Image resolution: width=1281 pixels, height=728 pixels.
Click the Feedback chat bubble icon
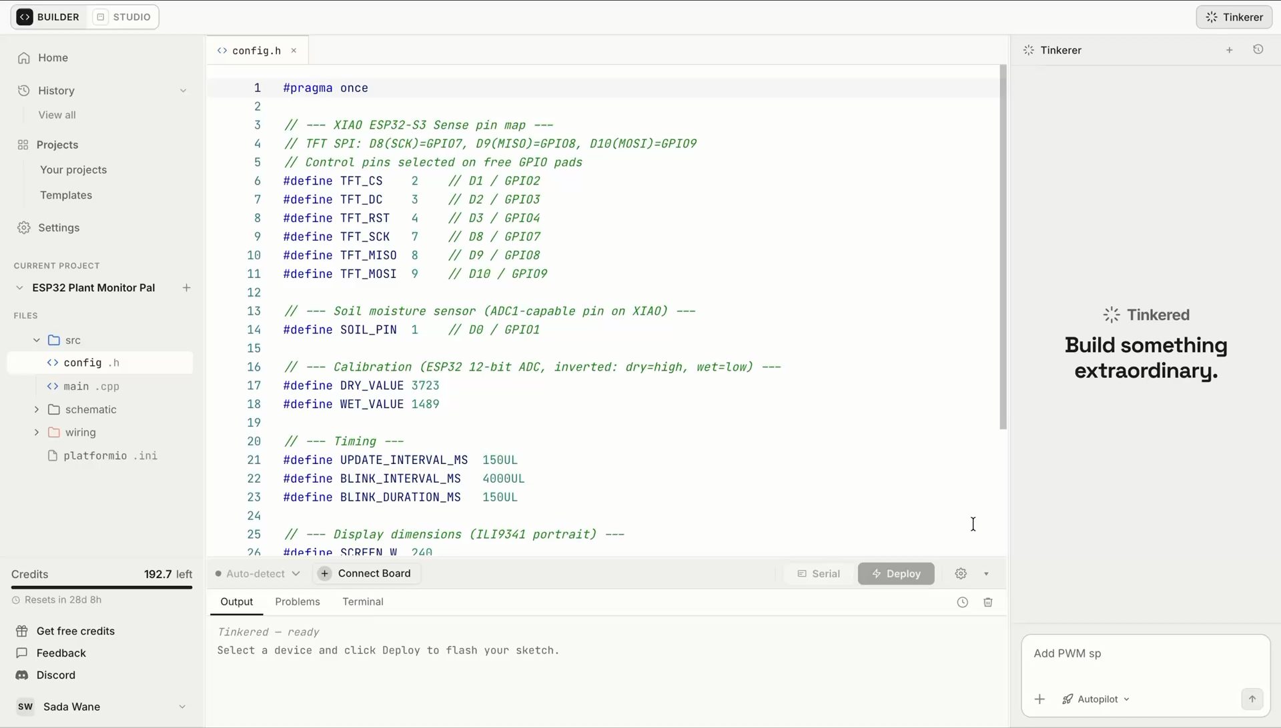tap(22, 653)
